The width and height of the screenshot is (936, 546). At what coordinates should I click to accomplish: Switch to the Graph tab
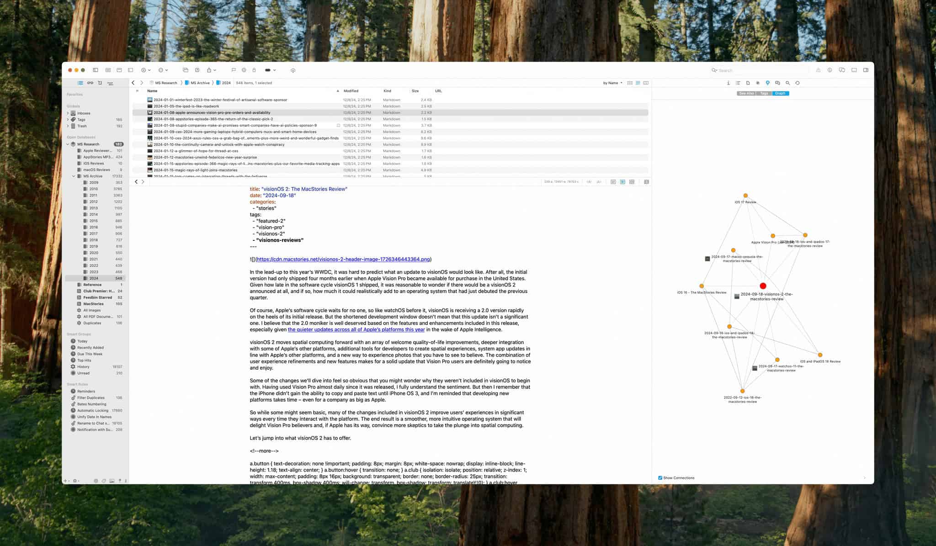click(x=780, y=93)
